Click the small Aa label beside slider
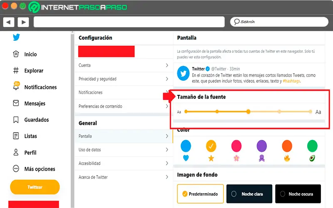333x208 pixels. pos(179,112)
